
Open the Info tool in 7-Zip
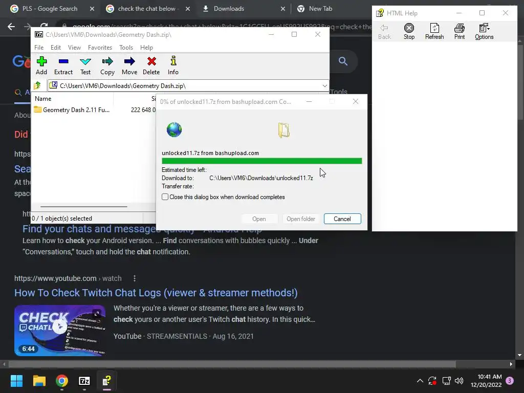click(x=173, y=65)
